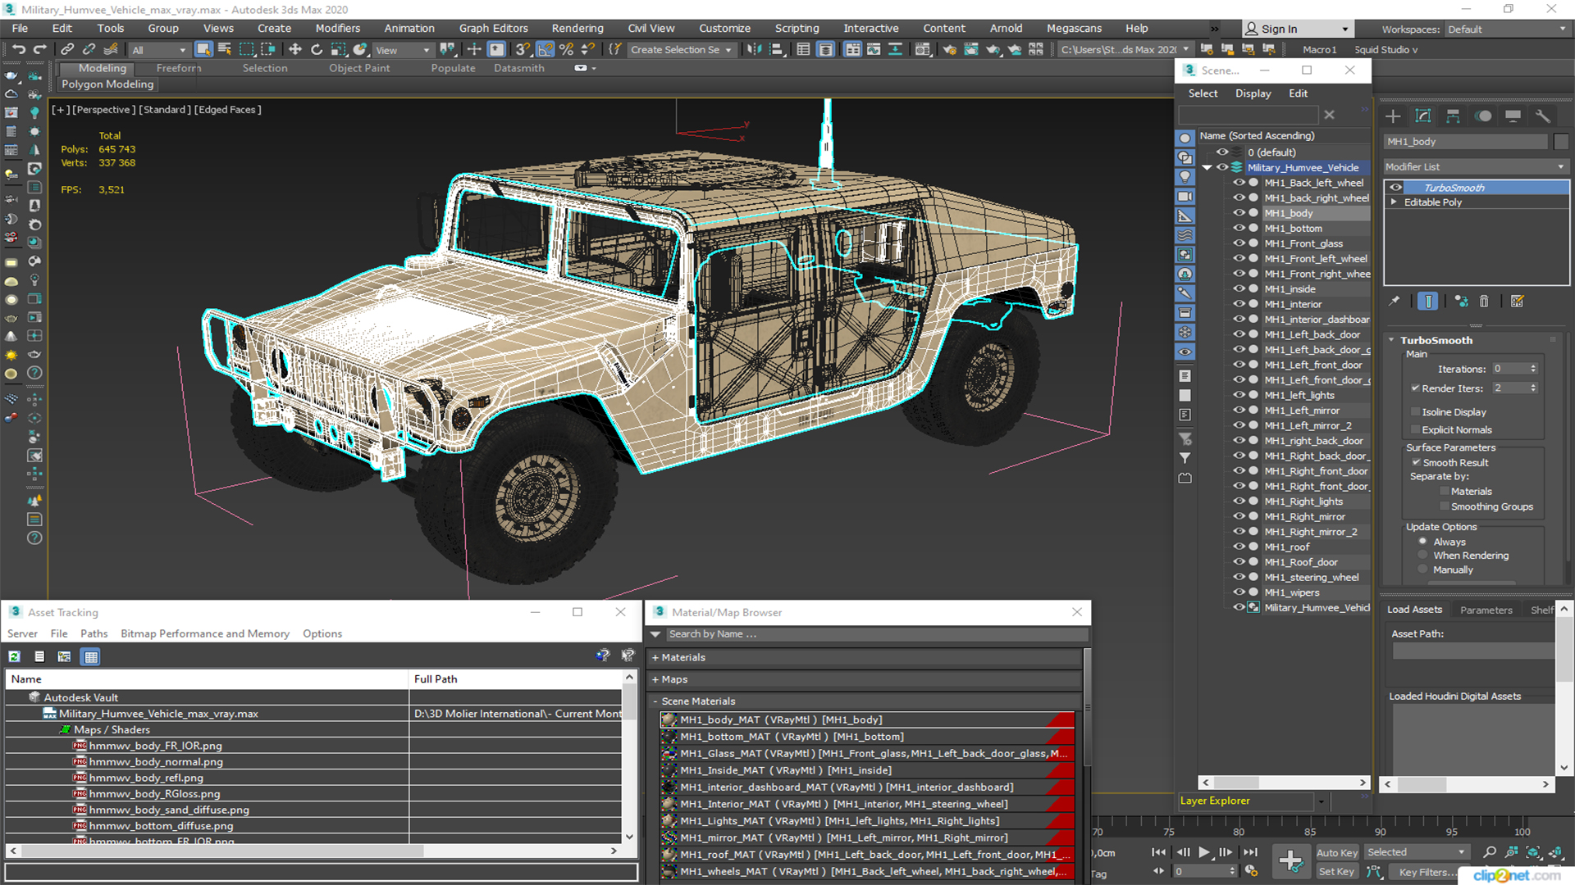1575x885 pixels.
Task: Open the Modify command panel tab
Action: 1423,116
